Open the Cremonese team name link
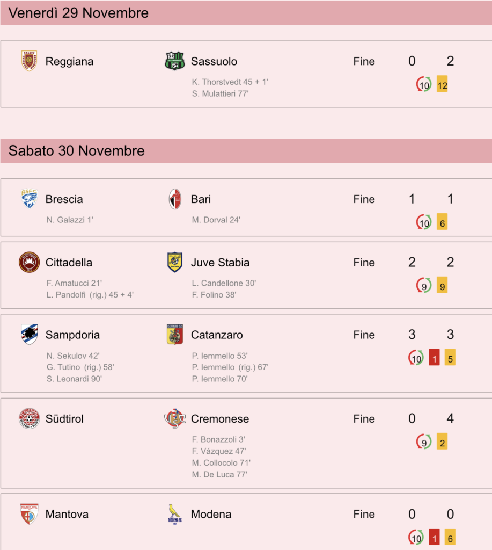Viewport: 492px width, 550px height. 220,418
